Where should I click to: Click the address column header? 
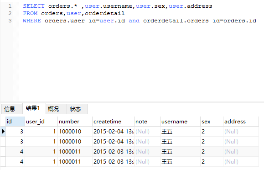[x=241, y=122]
